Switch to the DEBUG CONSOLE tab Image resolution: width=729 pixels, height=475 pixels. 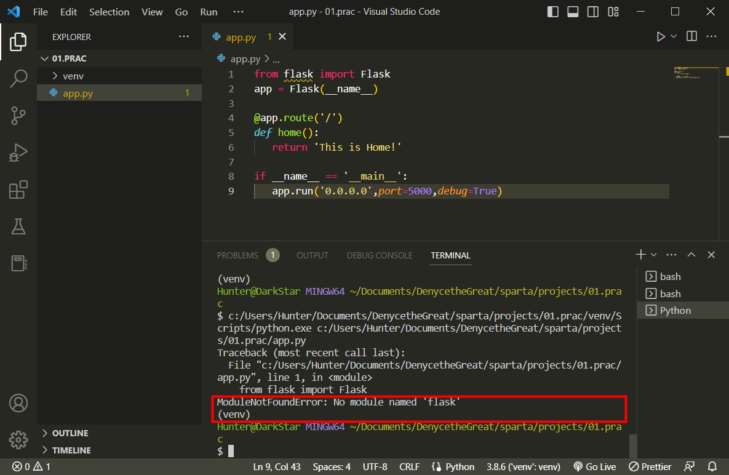(380, 255)
